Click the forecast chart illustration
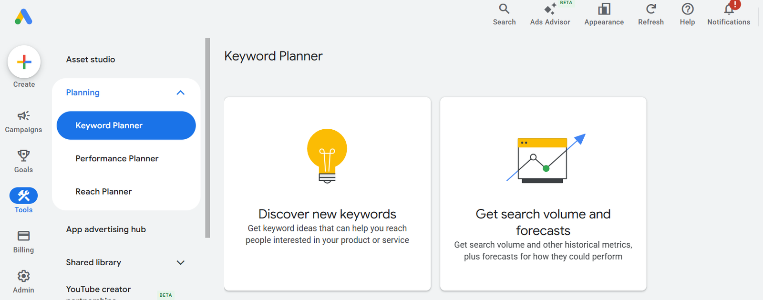The width and height of the screenshot is (763, 300). click(x=546, y=158)
